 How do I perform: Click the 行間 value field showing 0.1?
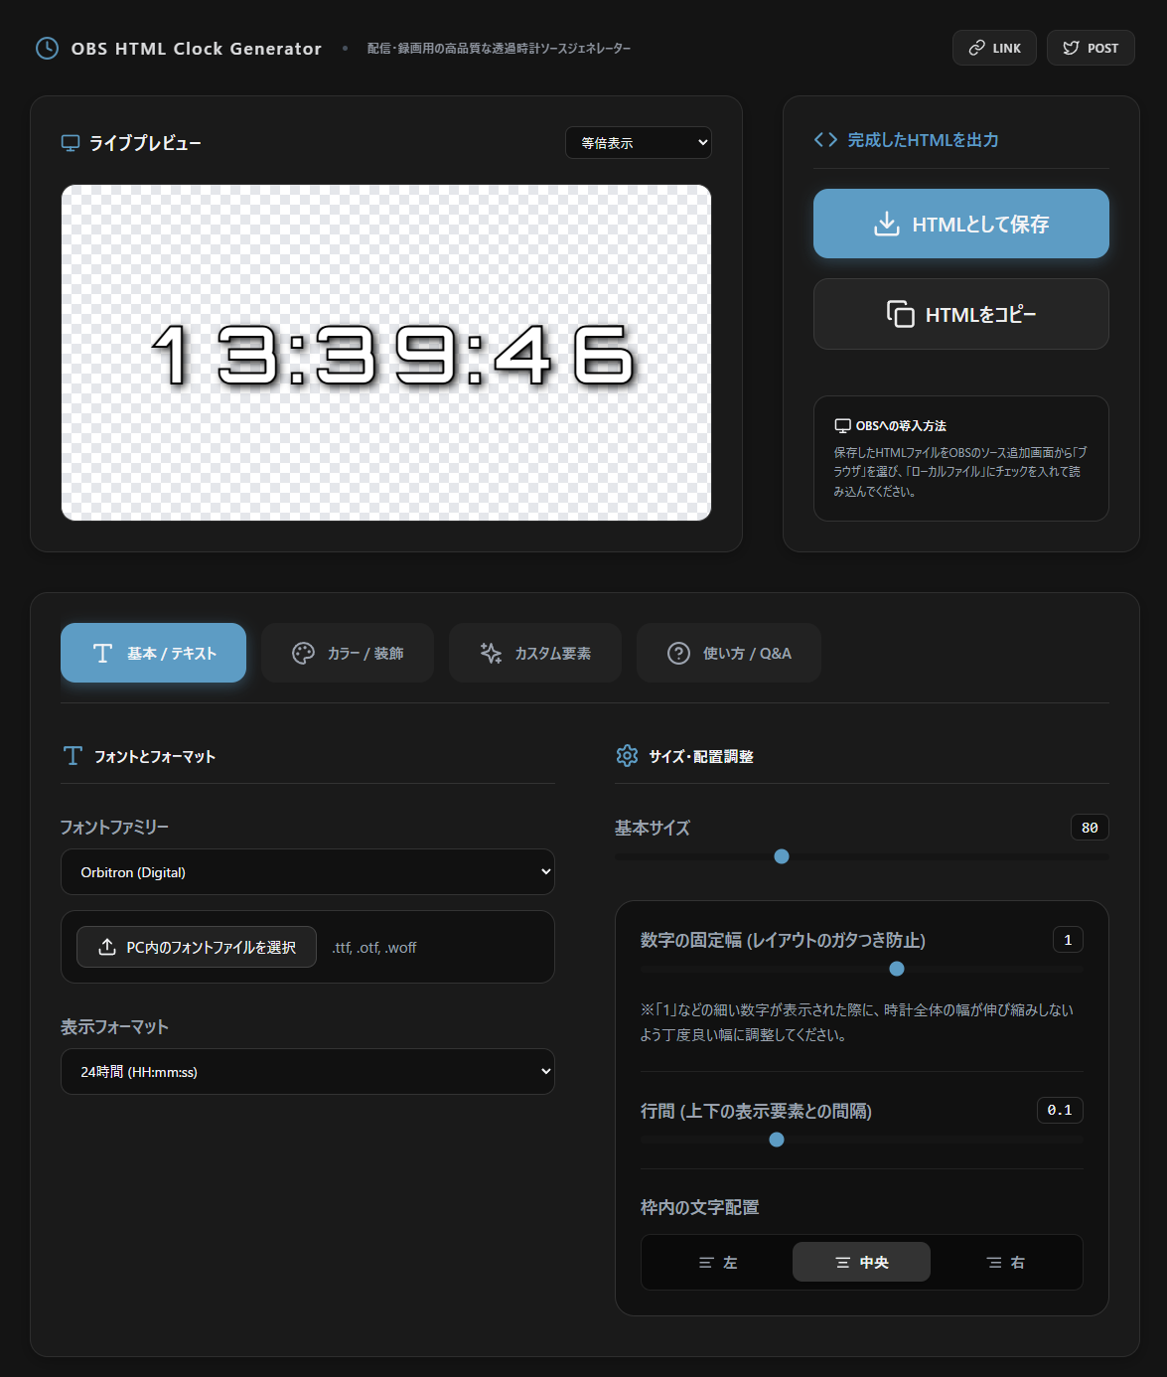[x=1060, y=1110]
